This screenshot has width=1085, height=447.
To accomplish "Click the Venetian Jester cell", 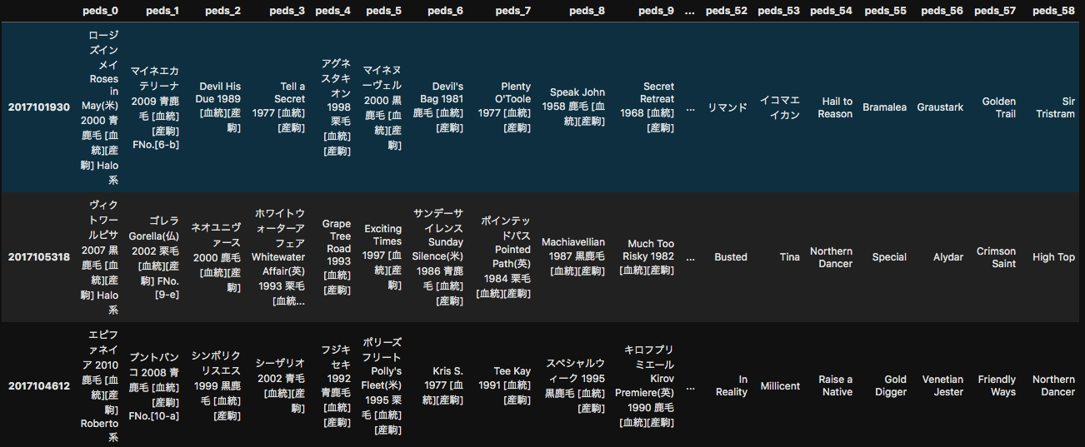I will (x=942, y=386).
